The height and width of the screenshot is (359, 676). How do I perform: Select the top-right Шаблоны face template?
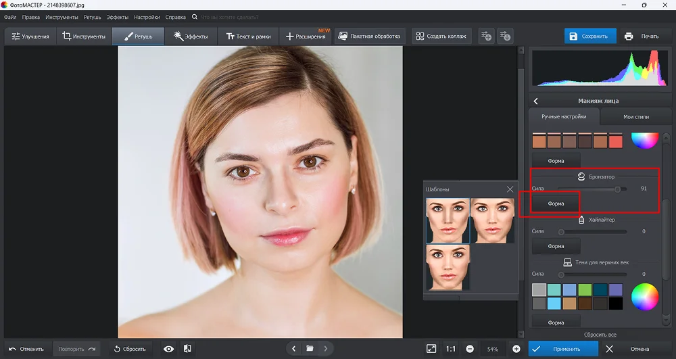pyautogui.click(x=493, y=220)
